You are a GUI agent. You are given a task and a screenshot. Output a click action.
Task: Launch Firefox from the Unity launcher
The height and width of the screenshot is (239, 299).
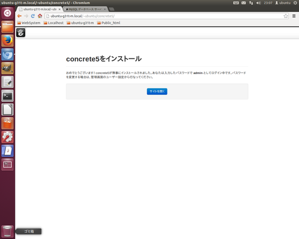tap(8, 41)
